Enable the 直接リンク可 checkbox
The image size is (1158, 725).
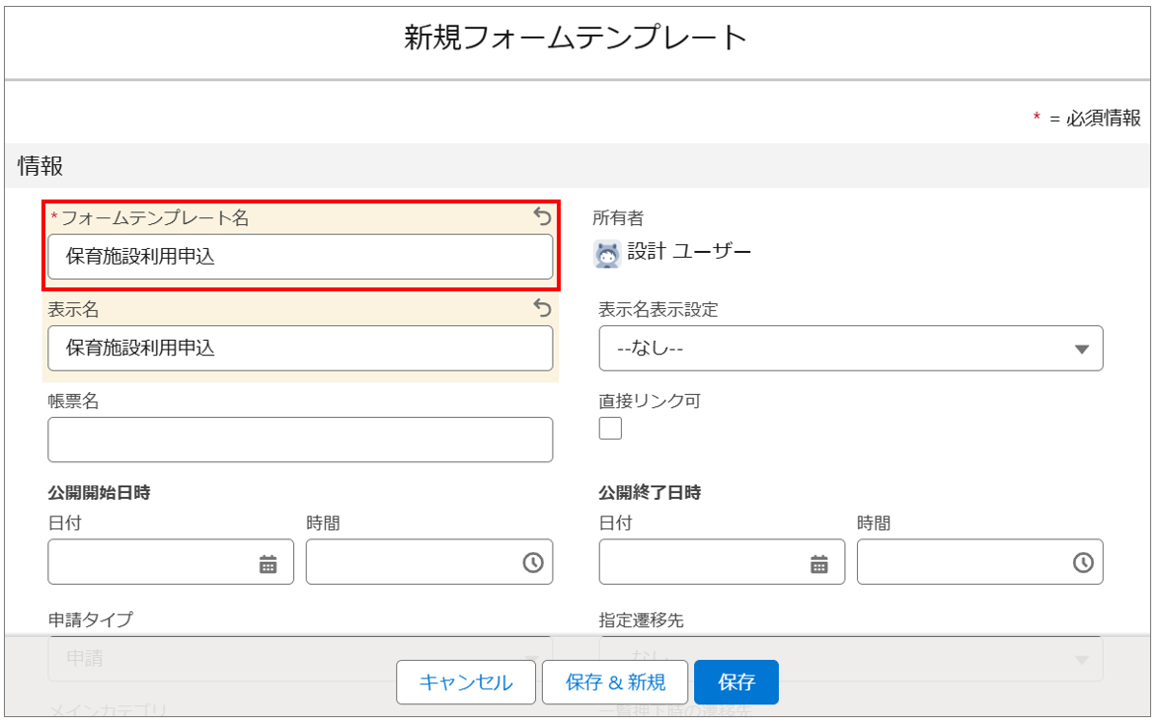[610, 428]
